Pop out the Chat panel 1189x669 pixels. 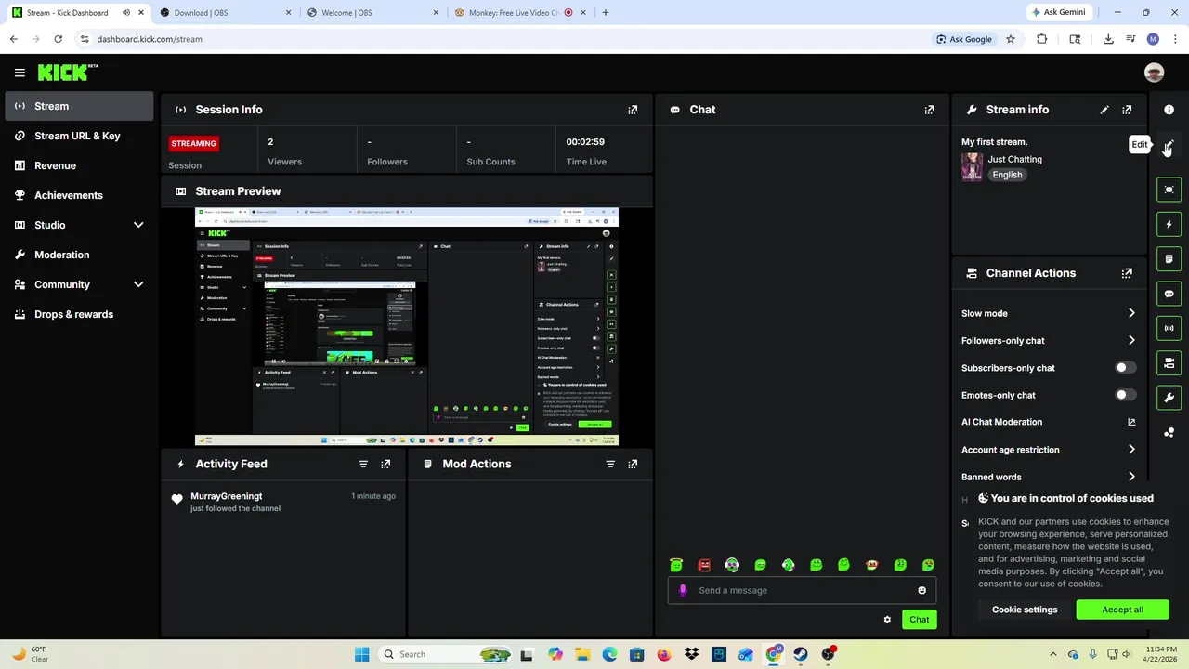coord(929,110)
